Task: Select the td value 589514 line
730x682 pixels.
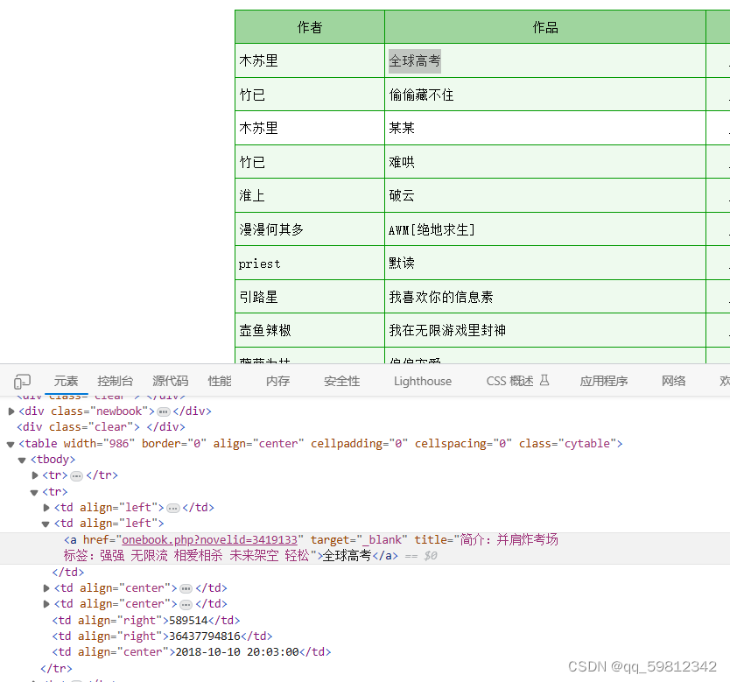Action: [x=145, y=621]
